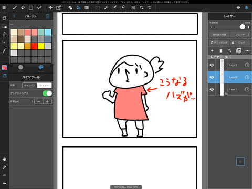Toggle the layer lock button
252x189 pixels.
coord(240,43)
